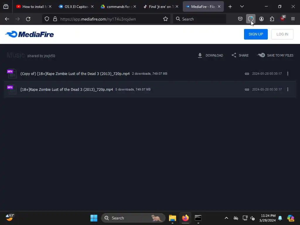This screenshot has width=300, height=225.
Task: Show site security padlock information
Action: pos(55,19)
